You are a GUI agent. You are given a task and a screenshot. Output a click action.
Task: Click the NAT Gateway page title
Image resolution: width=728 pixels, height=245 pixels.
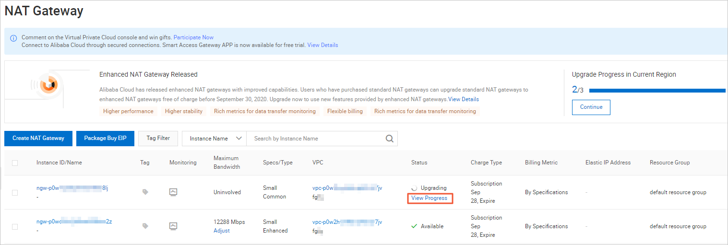pos(44,11)
